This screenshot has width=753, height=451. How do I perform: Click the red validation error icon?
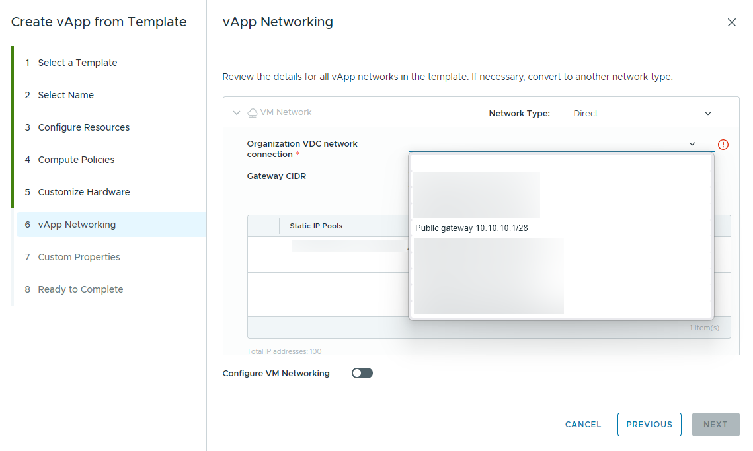click(x=723, y=144)
